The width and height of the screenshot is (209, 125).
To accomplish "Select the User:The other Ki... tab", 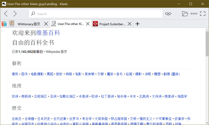I will tap(71, 24).
